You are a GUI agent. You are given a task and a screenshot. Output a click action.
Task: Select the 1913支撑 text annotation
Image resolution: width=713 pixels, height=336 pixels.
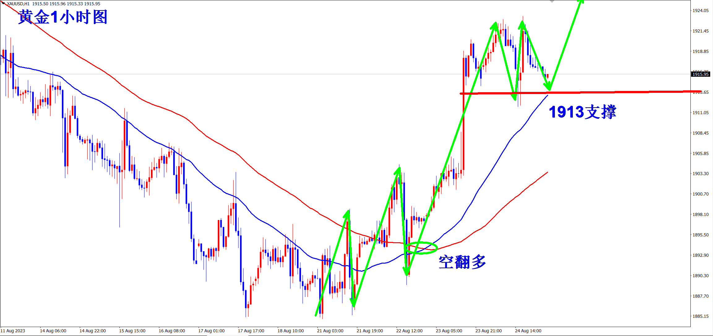(x=582, y=112)
